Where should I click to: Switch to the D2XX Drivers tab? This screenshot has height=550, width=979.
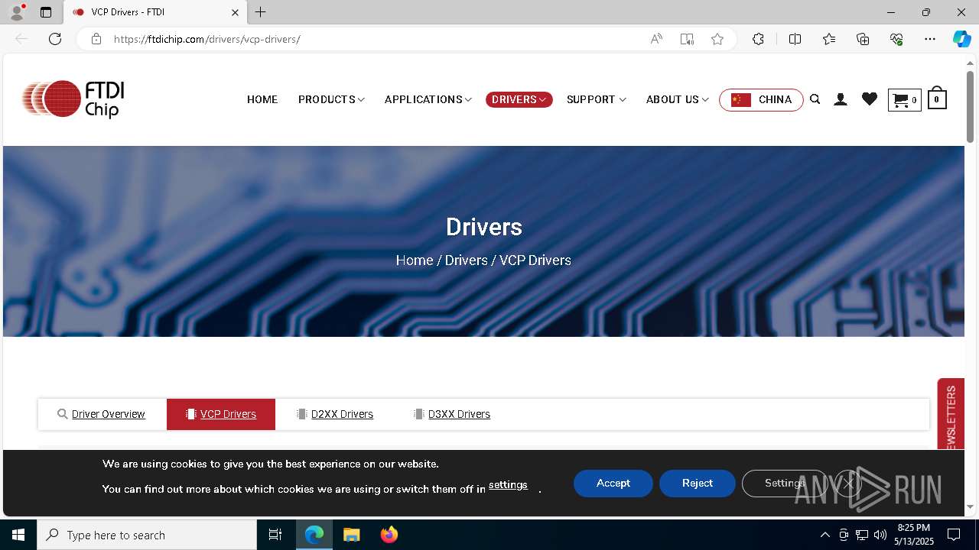click(334, 414)
